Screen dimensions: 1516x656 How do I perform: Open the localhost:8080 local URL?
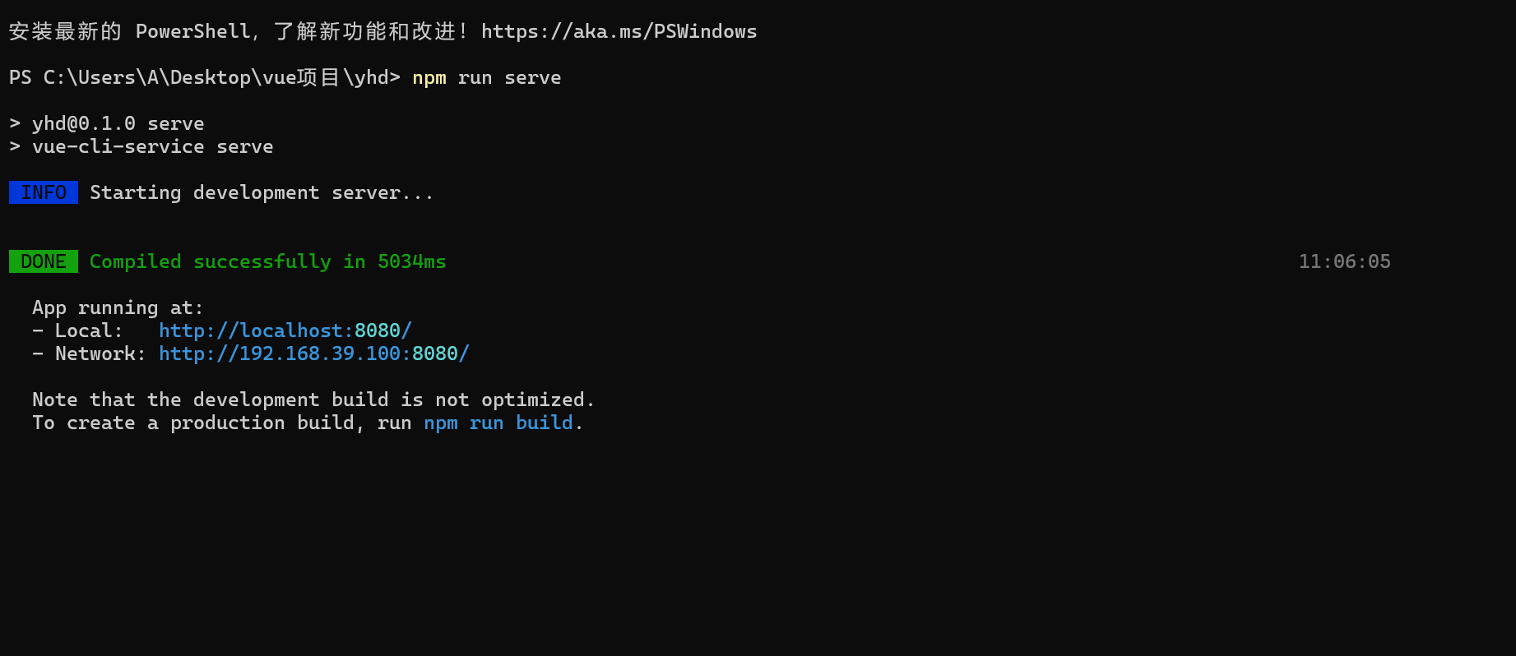coord(285,330)
